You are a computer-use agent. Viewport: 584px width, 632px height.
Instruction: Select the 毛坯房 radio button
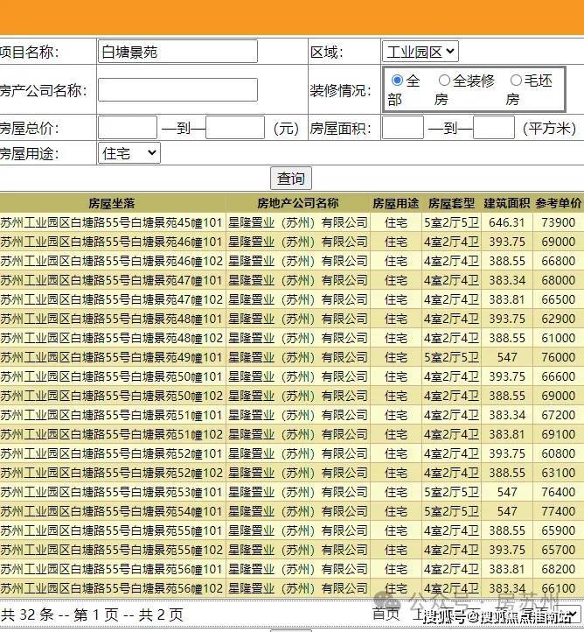point(516,81)
